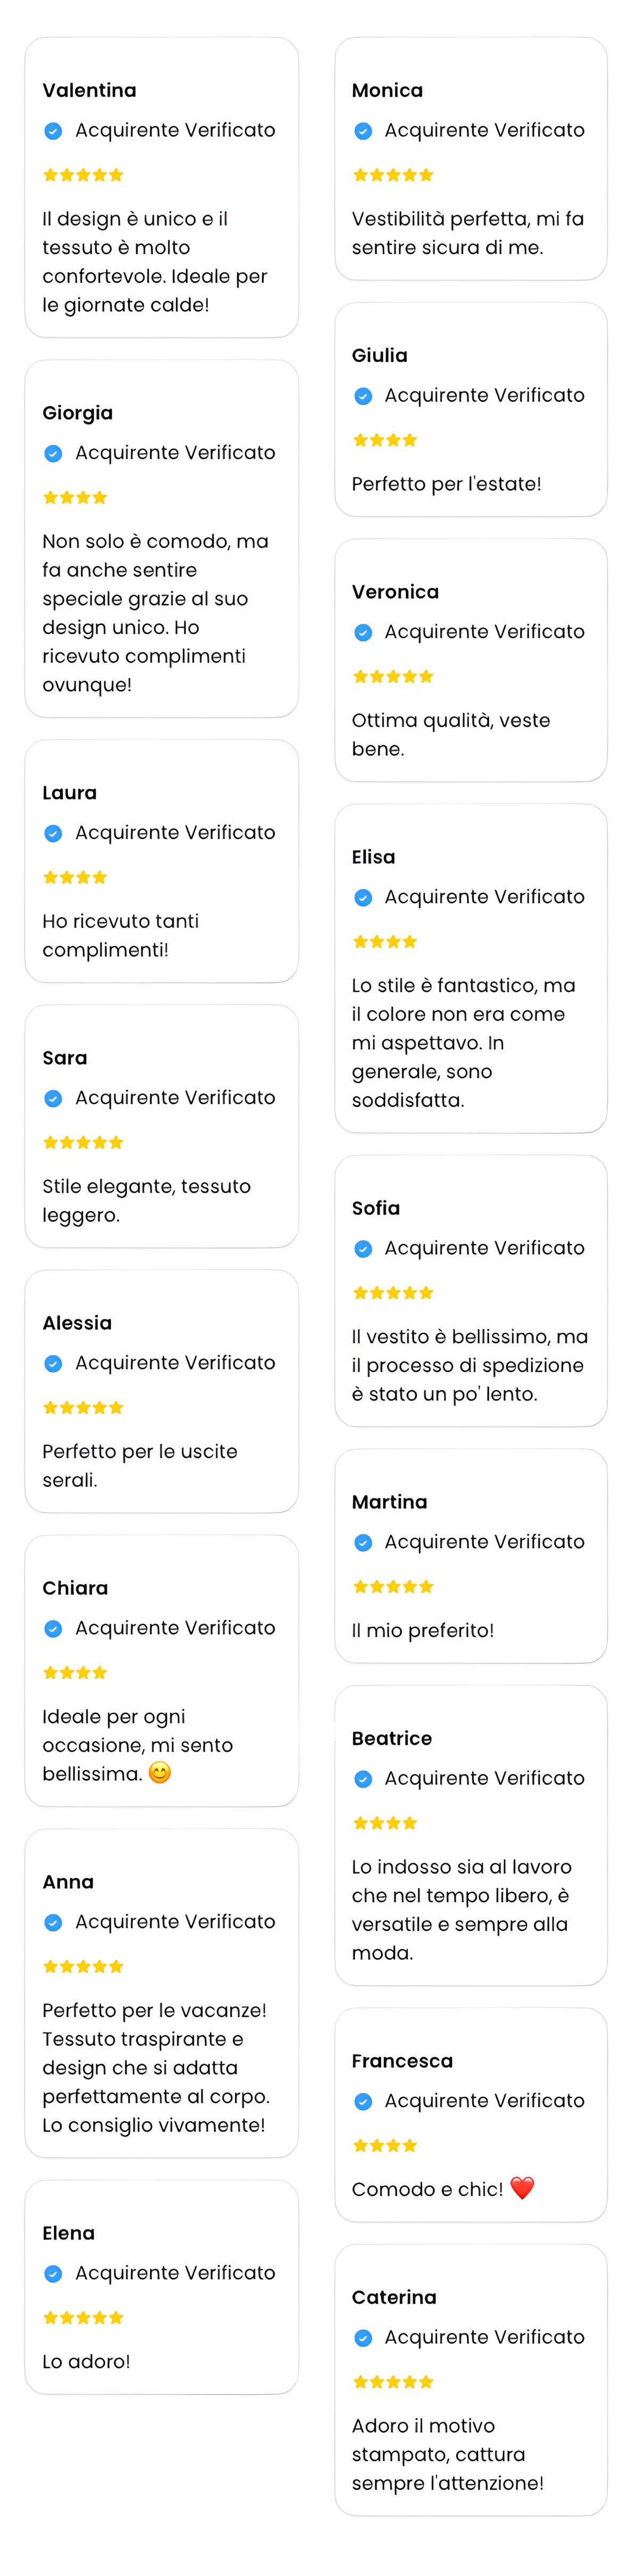This screenshot has height=2576, width=642.
Task: Click the stars under Martina's review
Action: click(x=393, y=1587)
